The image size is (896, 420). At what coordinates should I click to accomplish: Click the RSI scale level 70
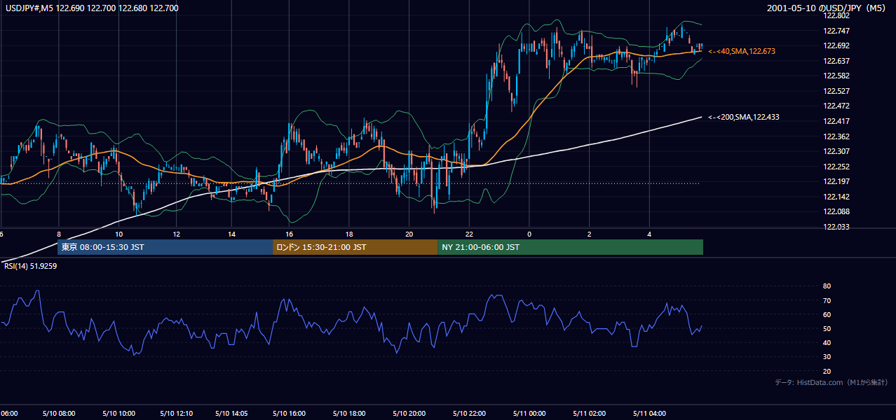pyautogui.click(x=827, y=300)
